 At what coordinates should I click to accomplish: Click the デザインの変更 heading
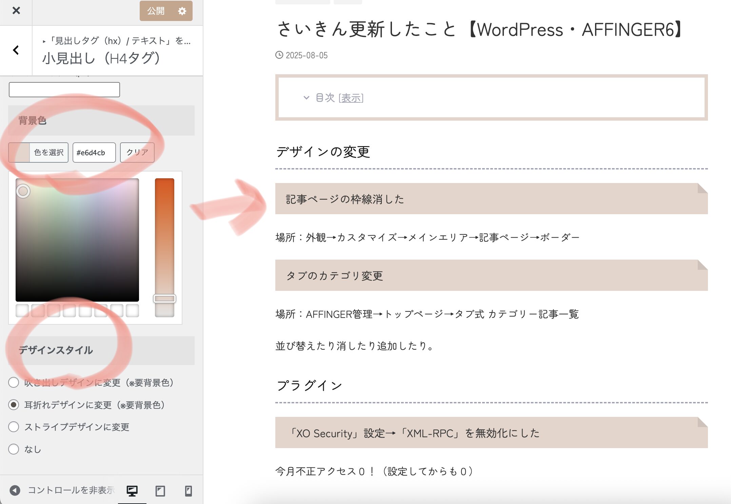[x=323, y=152]
